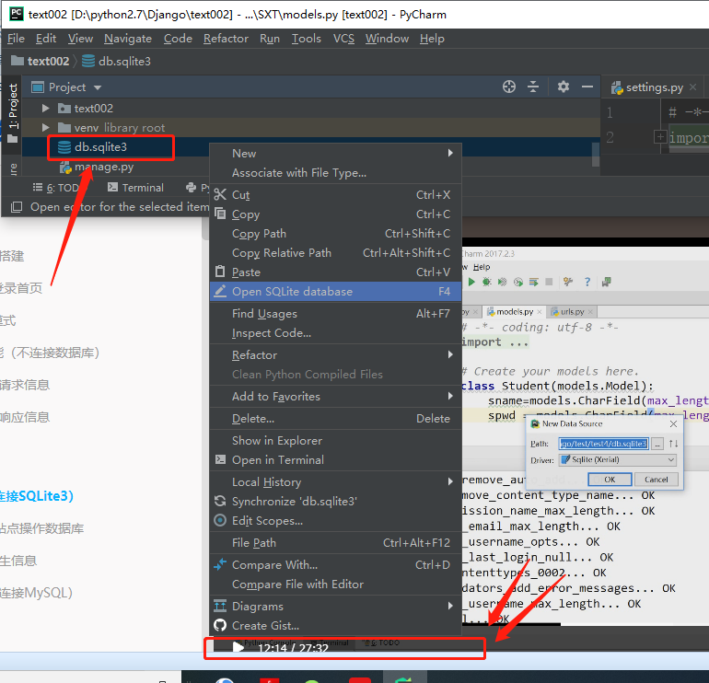Switch to urls.py tab in video
This screenshot has width=709, height=683.
click(x=572, y=312)
